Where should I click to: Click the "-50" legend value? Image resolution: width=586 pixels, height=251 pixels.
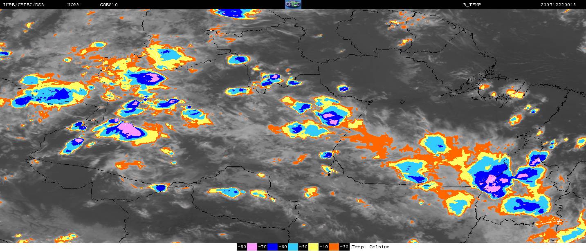(303, 247)
